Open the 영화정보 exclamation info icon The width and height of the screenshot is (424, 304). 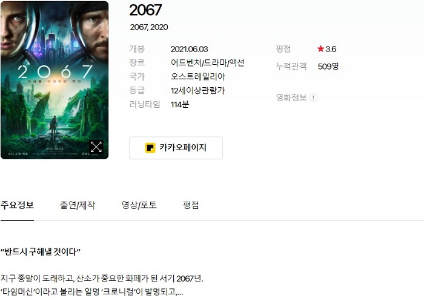[x=313, y=97]
